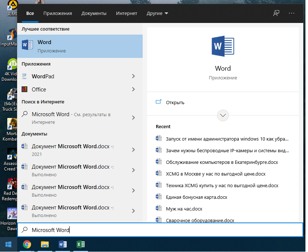The image size is (308, 252).
Task: Switch to the Документы tab
Action: pyautogui.click(x=94, y=13)
